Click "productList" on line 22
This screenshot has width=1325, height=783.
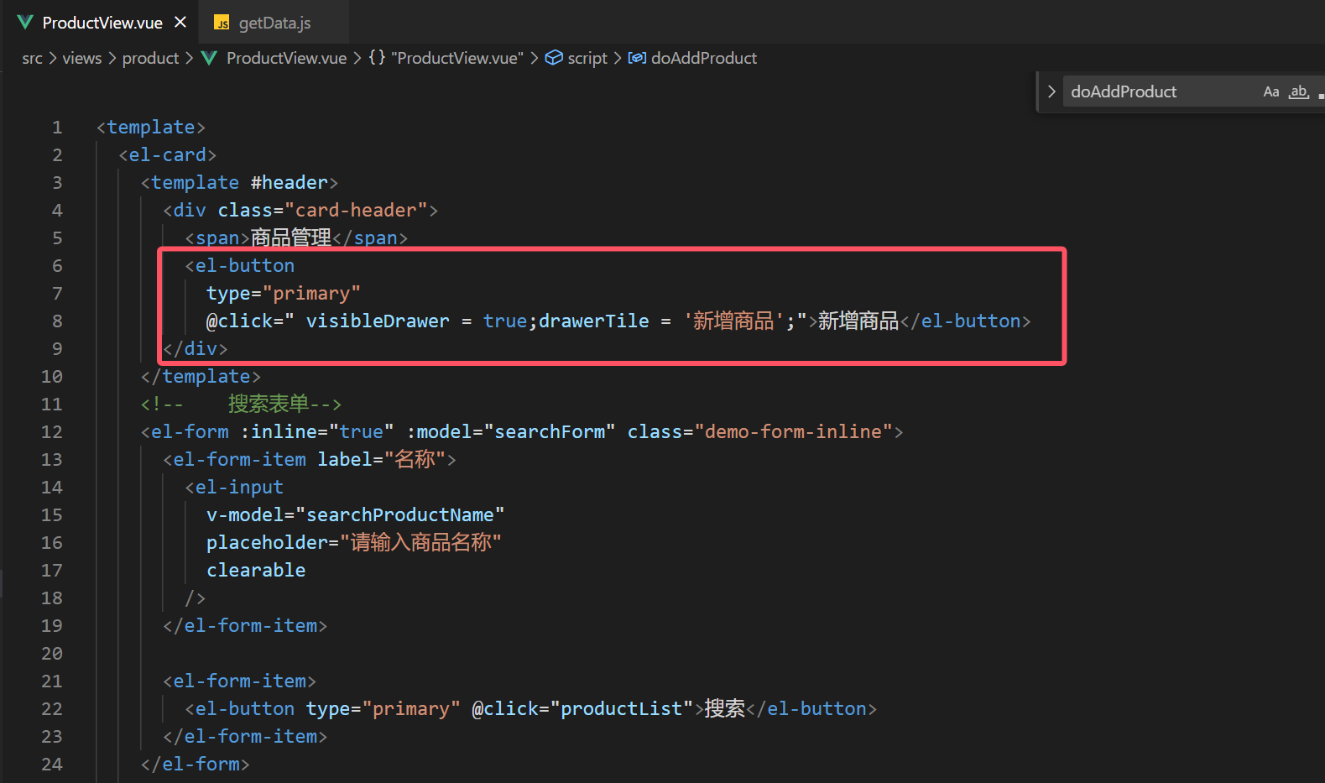point(622,709)
